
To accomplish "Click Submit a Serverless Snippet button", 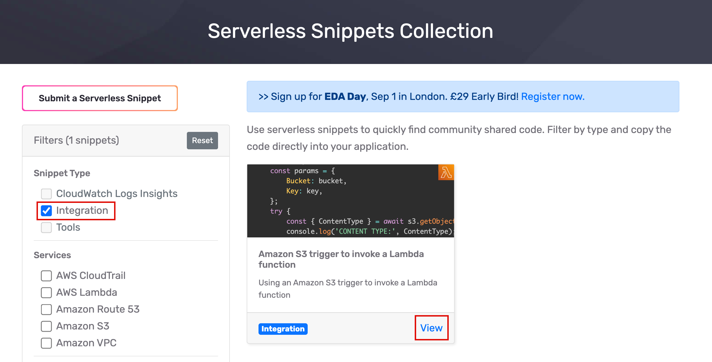I will click(100, 98).
